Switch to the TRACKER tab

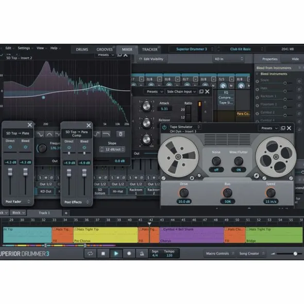[150, 49]
